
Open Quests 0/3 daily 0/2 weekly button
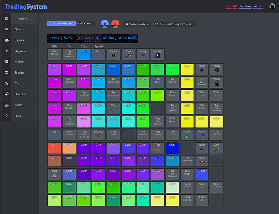pos(175,24)
